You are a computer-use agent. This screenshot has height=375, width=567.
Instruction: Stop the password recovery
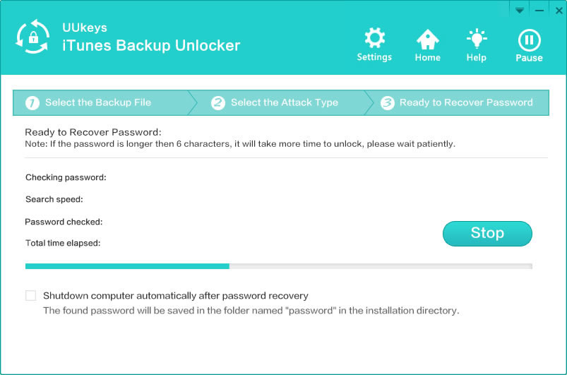pos(487,233)
